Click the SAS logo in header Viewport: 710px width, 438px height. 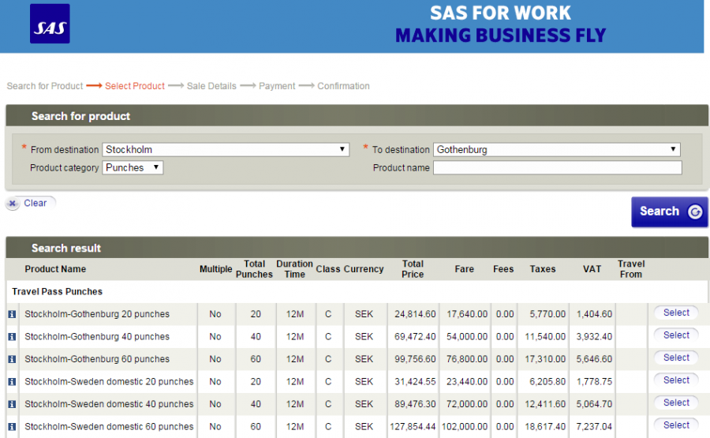tap(50, 24)
